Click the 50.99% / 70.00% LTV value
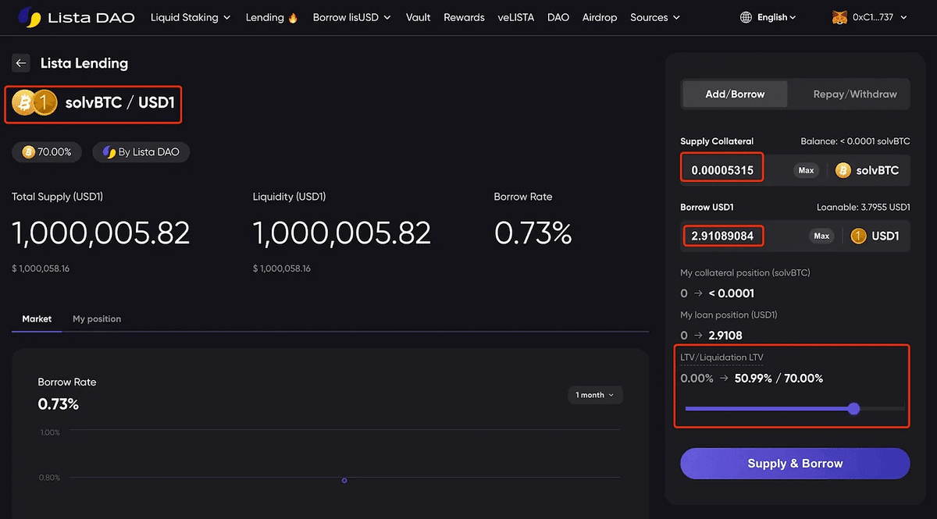Image resolution: width=937 pixels, height=519 pixels. pos(778,379)
